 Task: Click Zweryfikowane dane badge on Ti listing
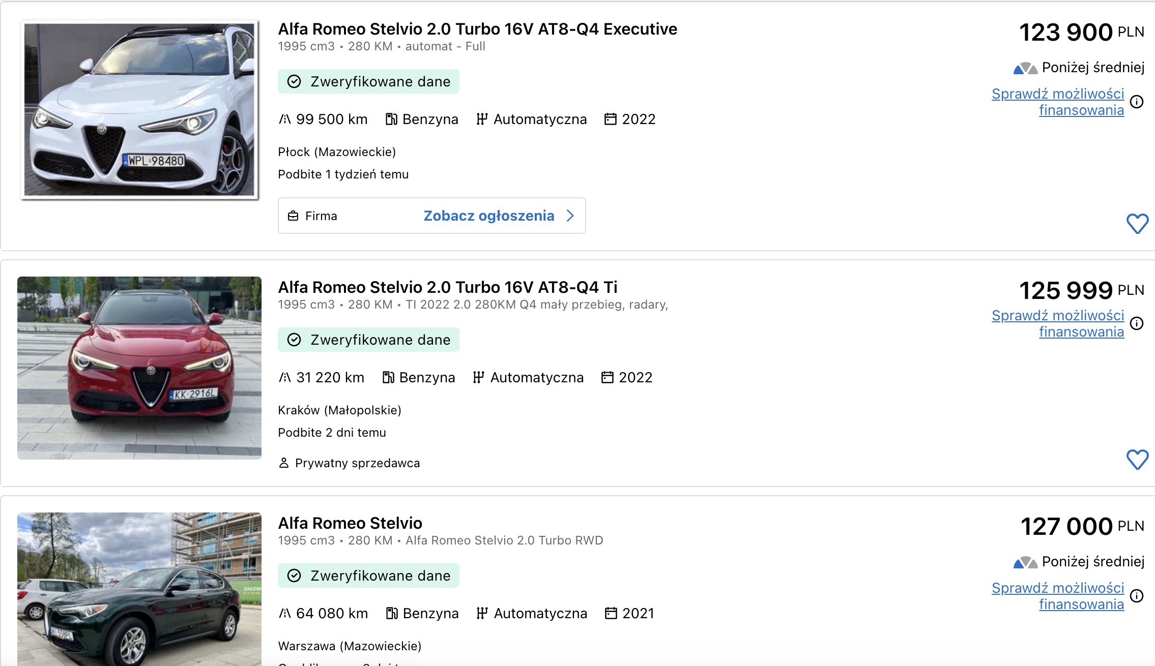(368, 340)
